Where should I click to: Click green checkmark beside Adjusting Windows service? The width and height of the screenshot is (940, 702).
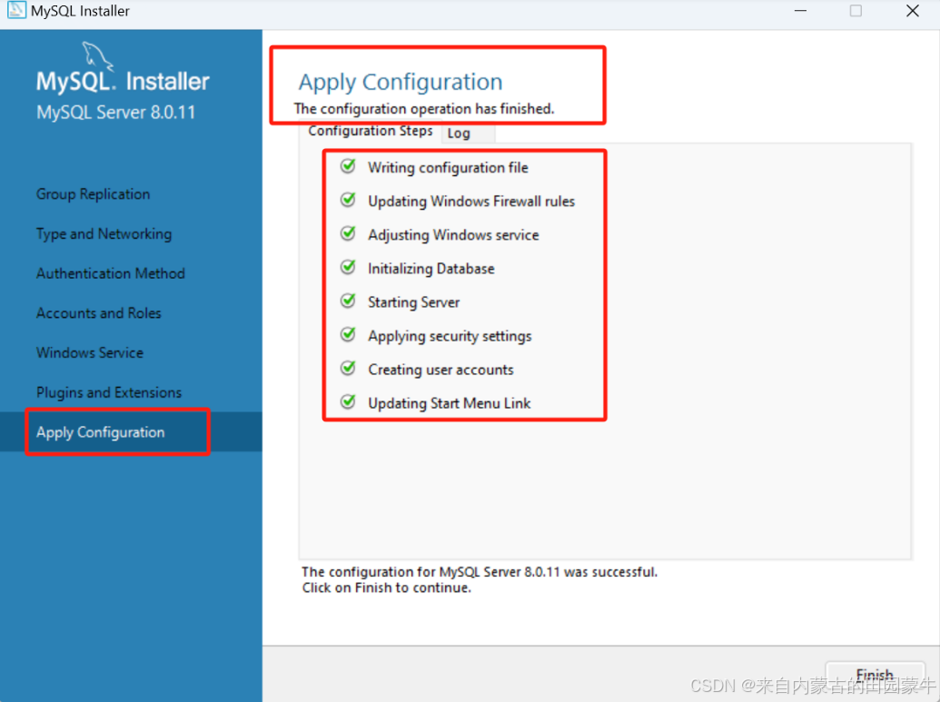(349, 233)
